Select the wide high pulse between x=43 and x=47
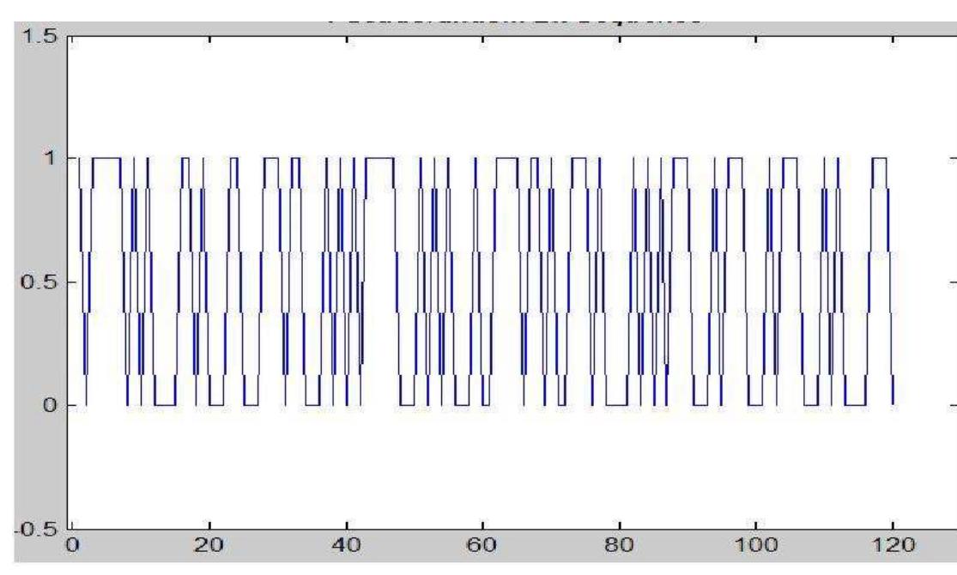The image size is (957, 575). (379, 158)
